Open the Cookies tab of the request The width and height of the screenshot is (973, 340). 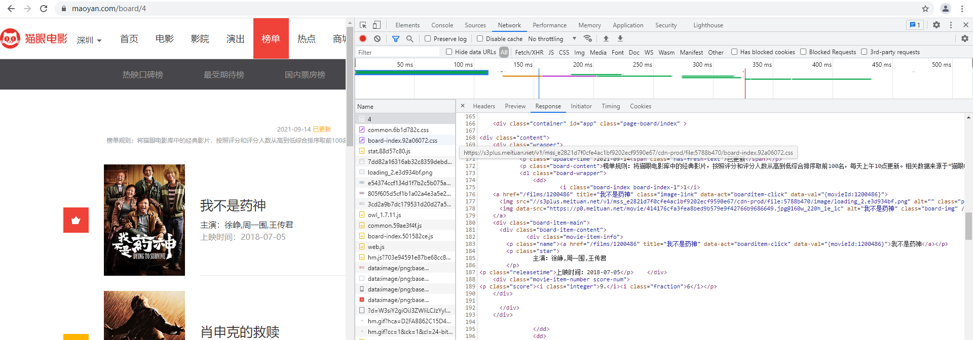[641, 106]
